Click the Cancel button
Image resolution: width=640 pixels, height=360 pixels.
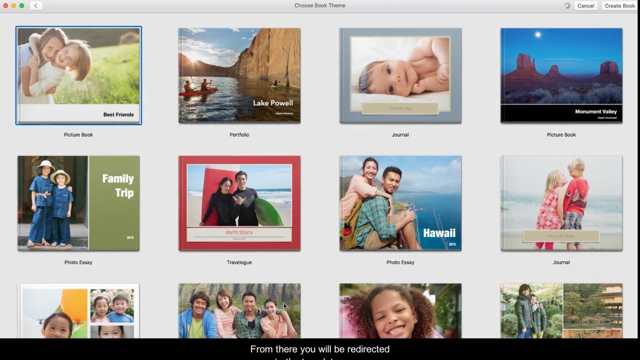point(585,6)
